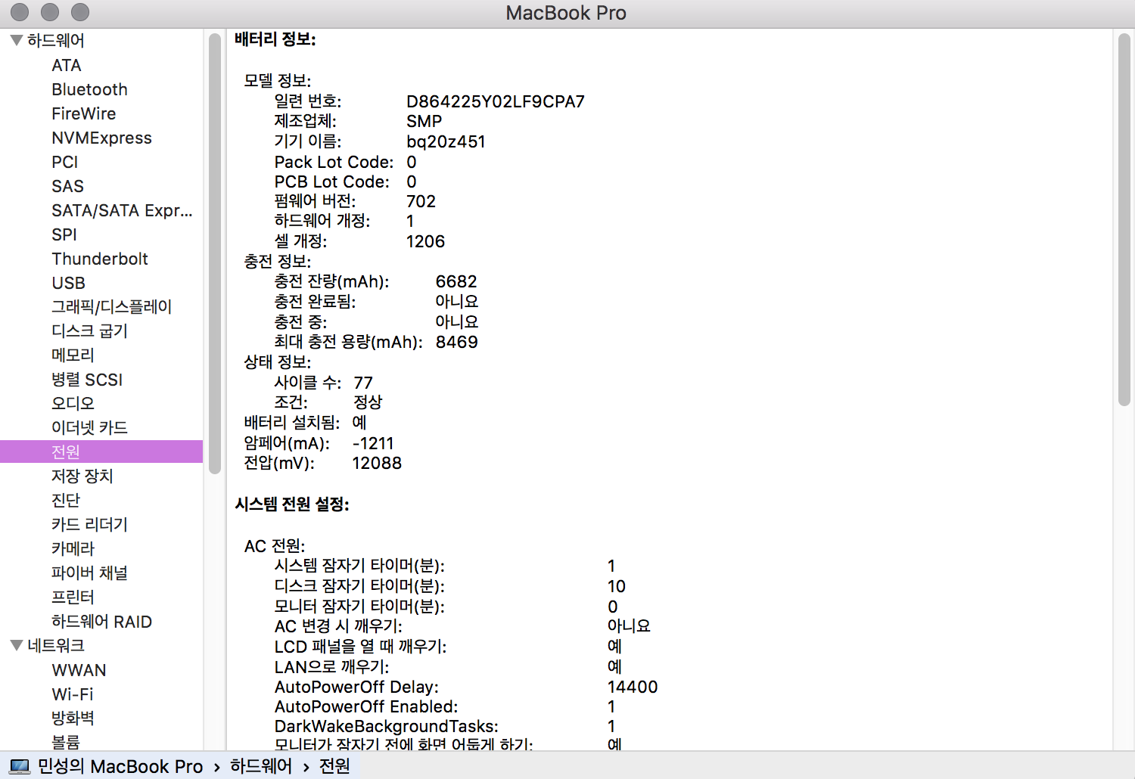Select 카메라 in the sidebar
Image resolution: width=1135 pixels, height=779 pixels.
(x=73, y=548)
